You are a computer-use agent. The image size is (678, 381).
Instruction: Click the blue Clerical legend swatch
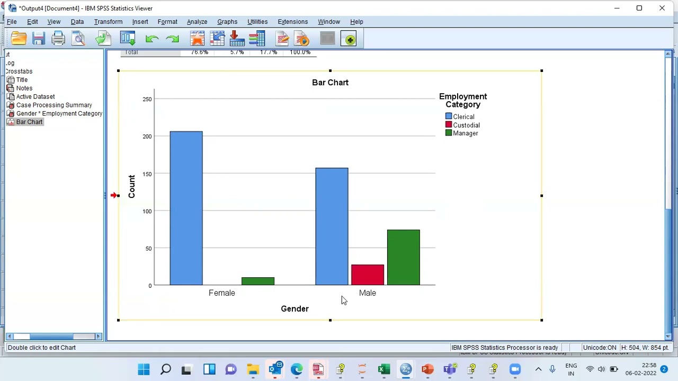point(449,116)
